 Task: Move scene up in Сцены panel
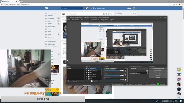click(x=74, y=81)
